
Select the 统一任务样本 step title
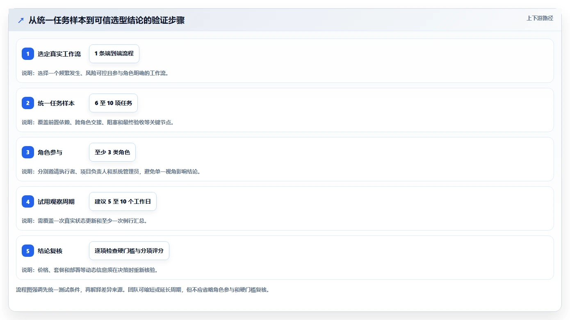56,103
